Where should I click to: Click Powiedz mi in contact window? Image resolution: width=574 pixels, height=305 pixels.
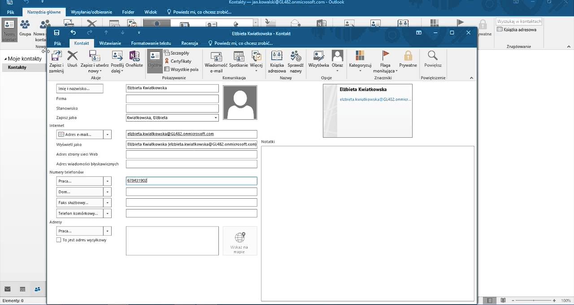tap(240, 44)
